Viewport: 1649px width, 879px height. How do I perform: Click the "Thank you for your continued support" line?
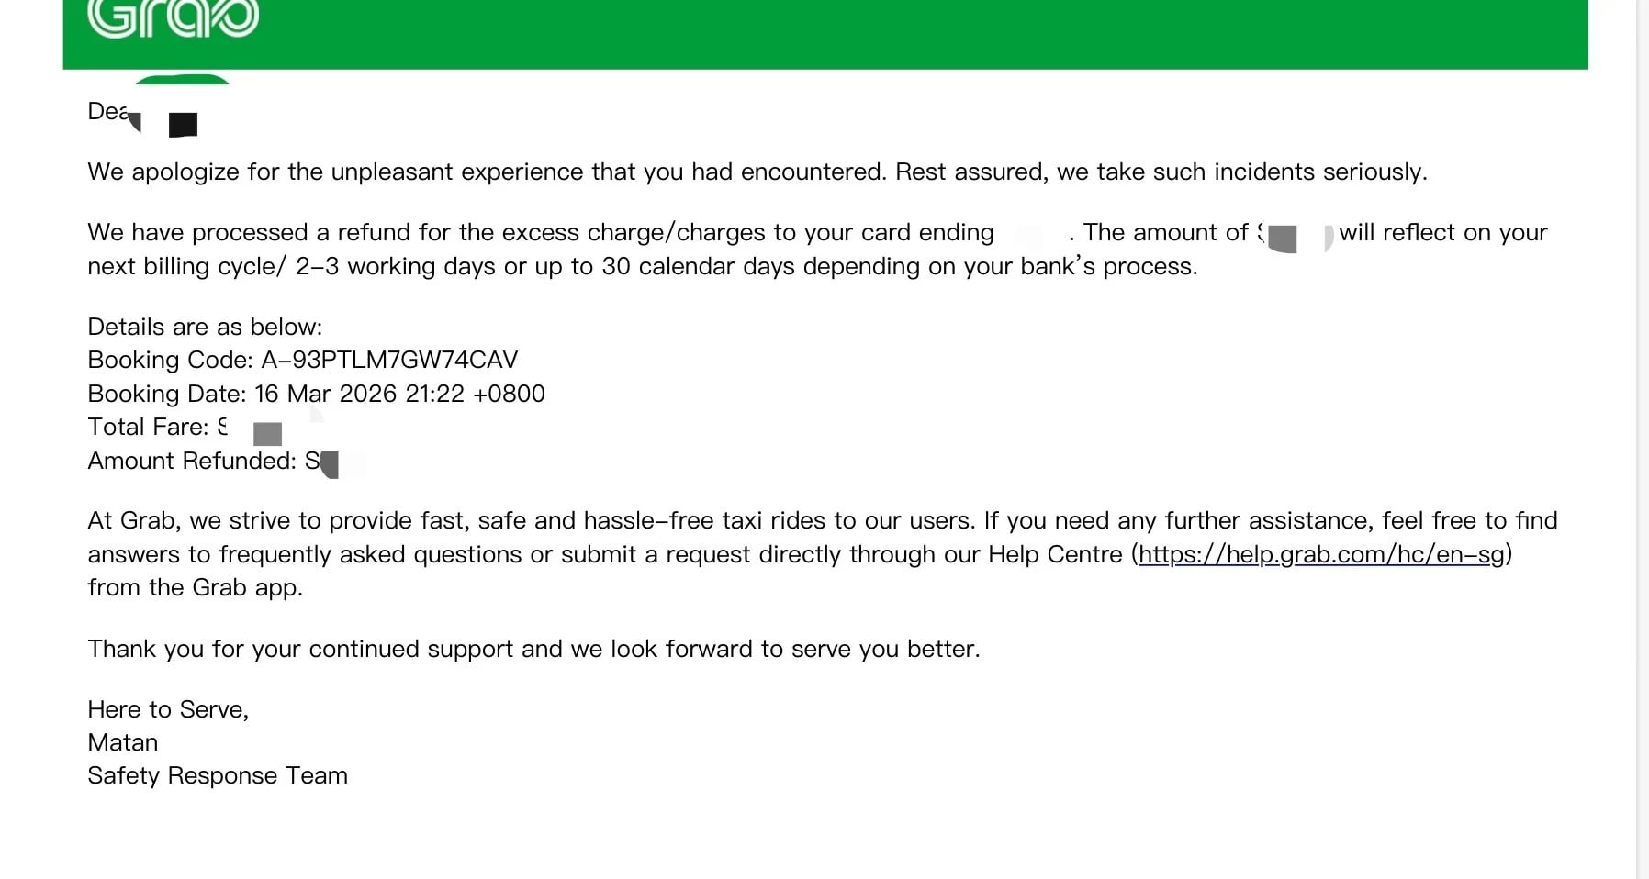pos(533,649)
